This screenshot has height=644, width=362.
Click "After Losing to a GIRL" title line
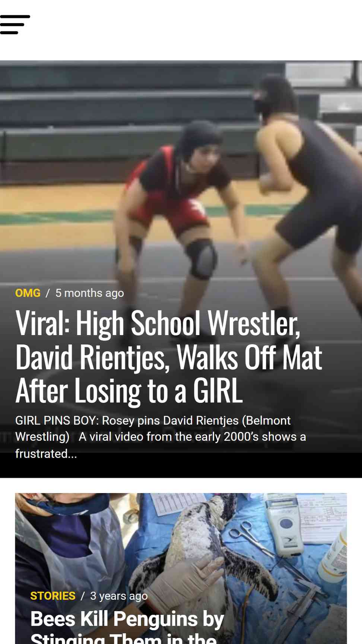129,391
